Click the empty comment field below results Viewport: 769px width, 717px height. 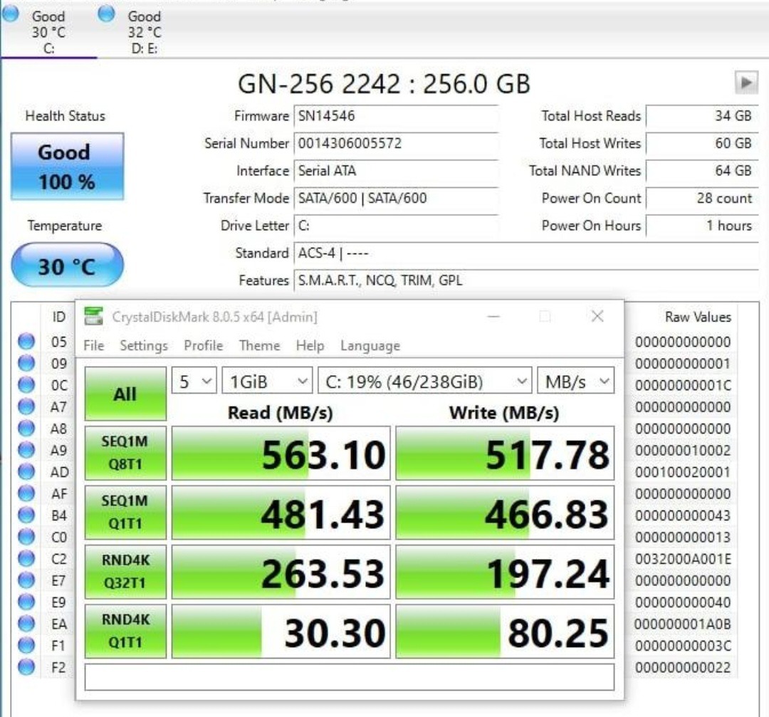(349, 677)
